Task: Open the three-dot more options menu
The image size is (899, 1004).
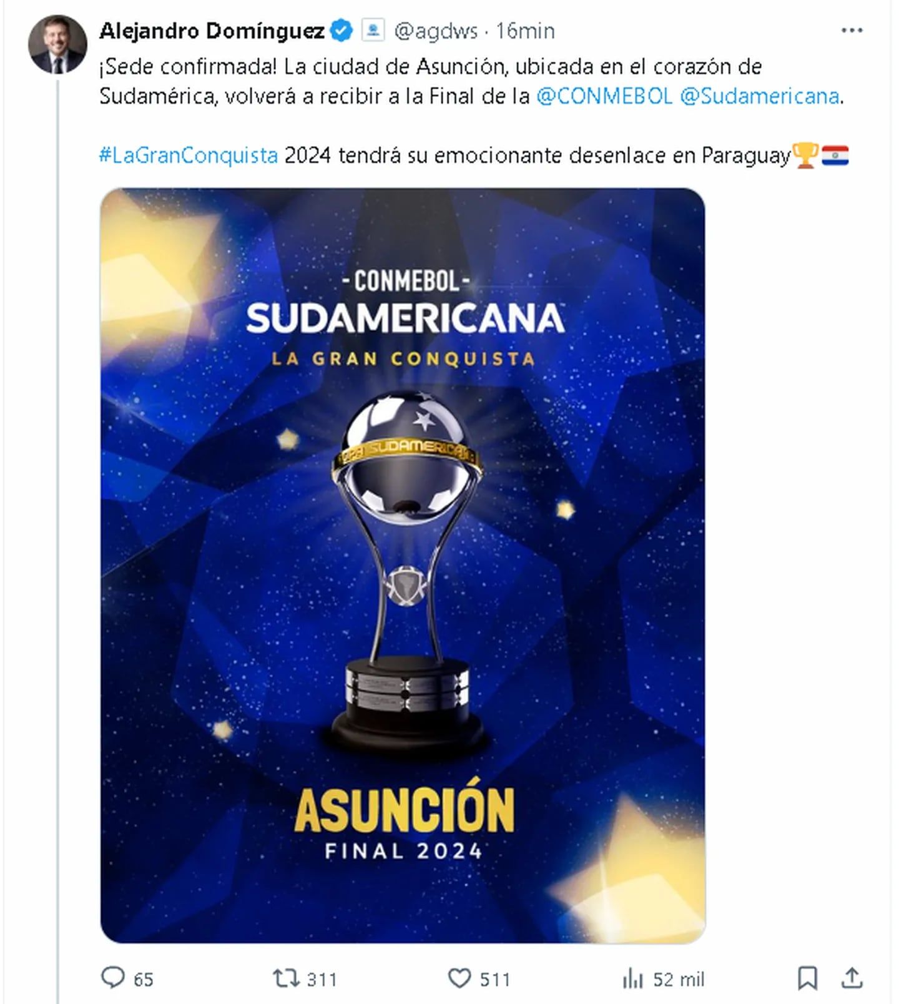Action: pos(852,31)
